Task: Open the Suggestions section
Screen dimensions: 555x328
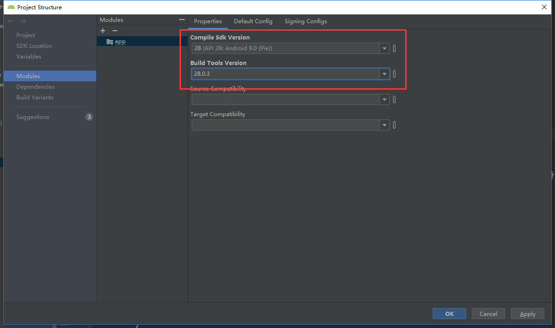Action: (x=33, y=117)
